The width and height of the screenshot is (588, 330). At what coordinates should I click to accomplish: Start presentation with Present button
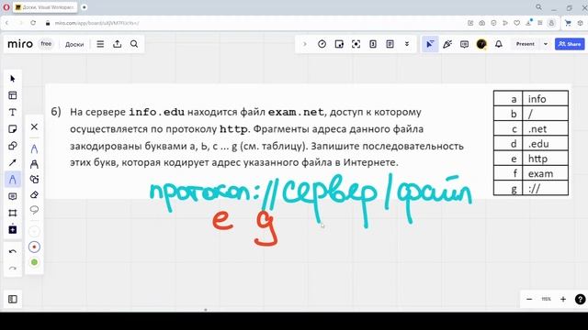click(x=525, y=44)
